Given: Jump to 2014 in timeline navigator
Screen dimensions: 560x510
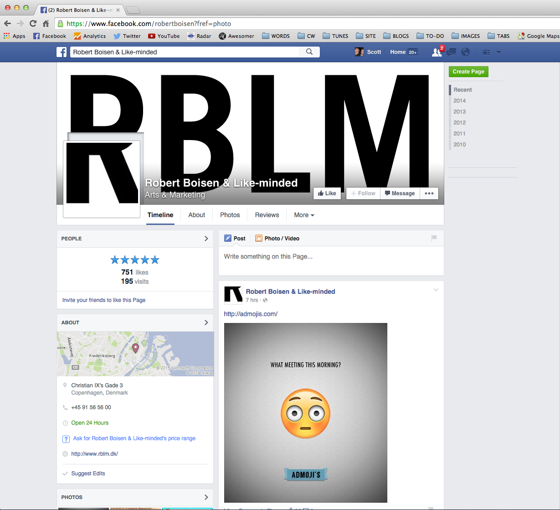Looking at the screenshot, I should click(459, 101).
